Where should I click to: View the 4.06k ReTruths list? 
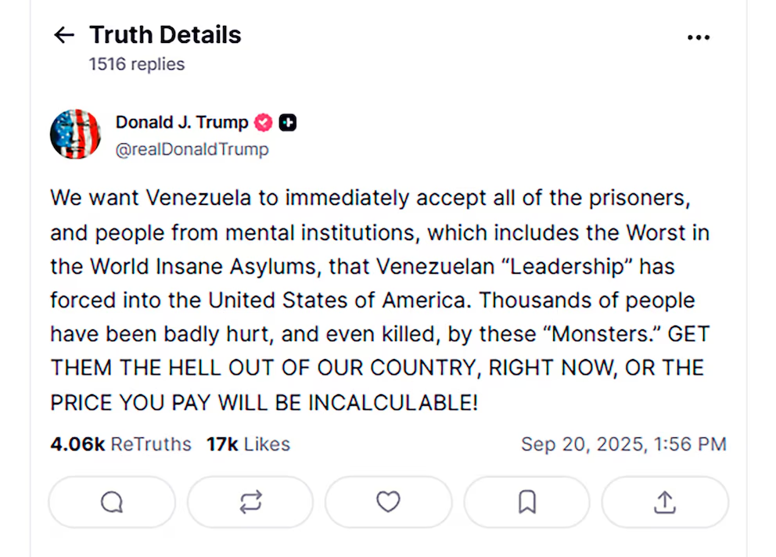(x=120, y=444)
